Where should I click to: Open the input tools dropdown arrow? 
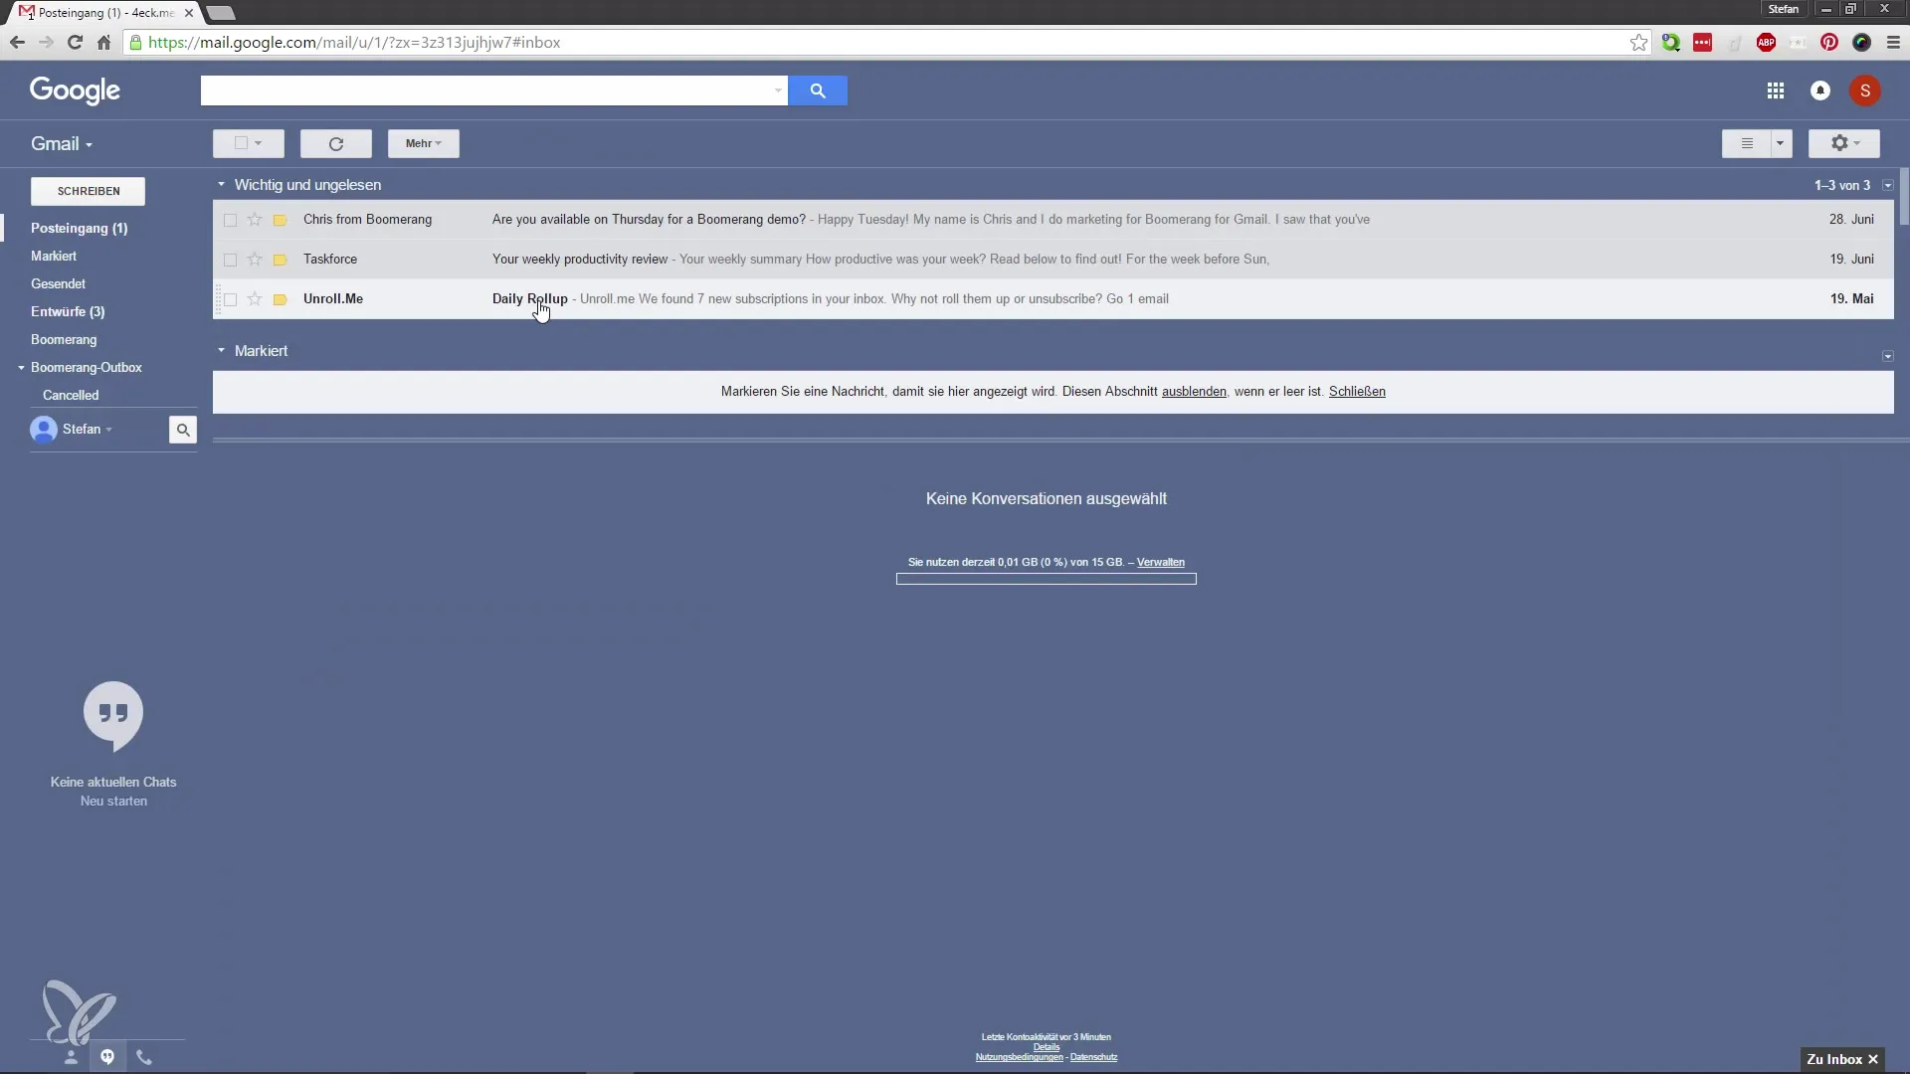pyautogui.click(x=1781, y=143)
